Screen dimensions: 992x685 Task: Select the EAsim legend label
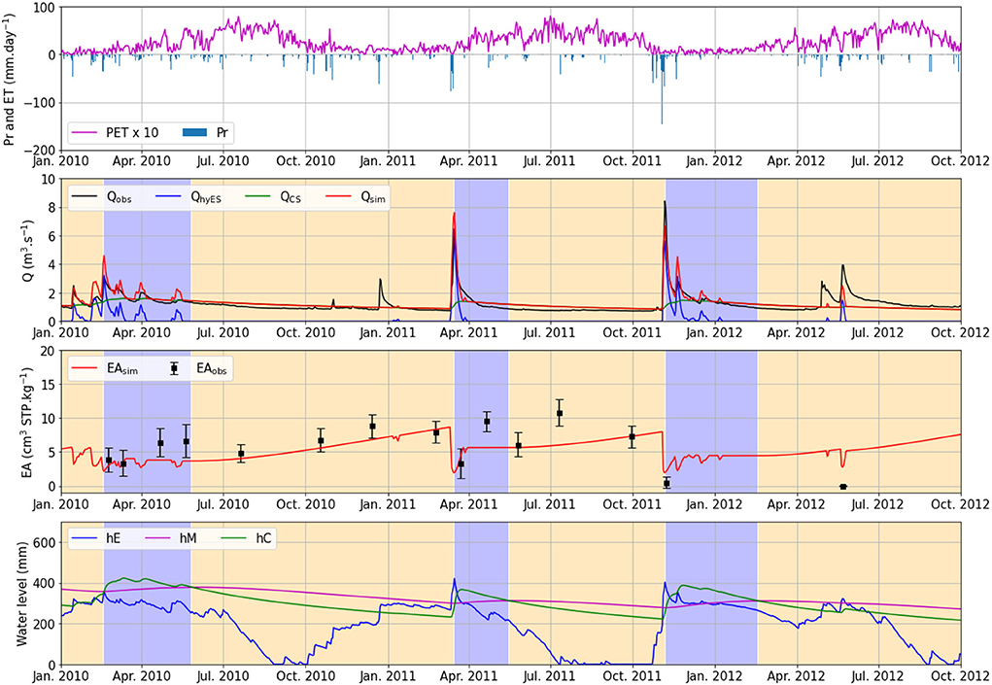(x=122, y=369)
